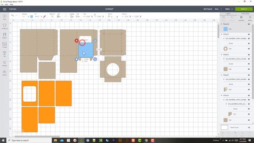
Task: Toggle visibility of first Attach group
Action: 249,35
